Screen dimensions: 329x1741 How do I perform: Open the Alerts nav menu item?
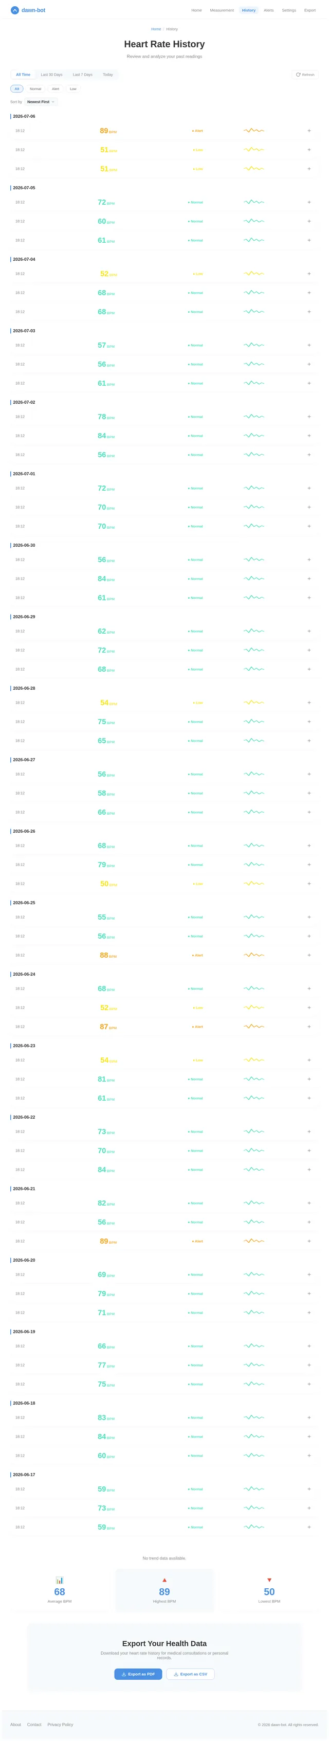[269, 10]
